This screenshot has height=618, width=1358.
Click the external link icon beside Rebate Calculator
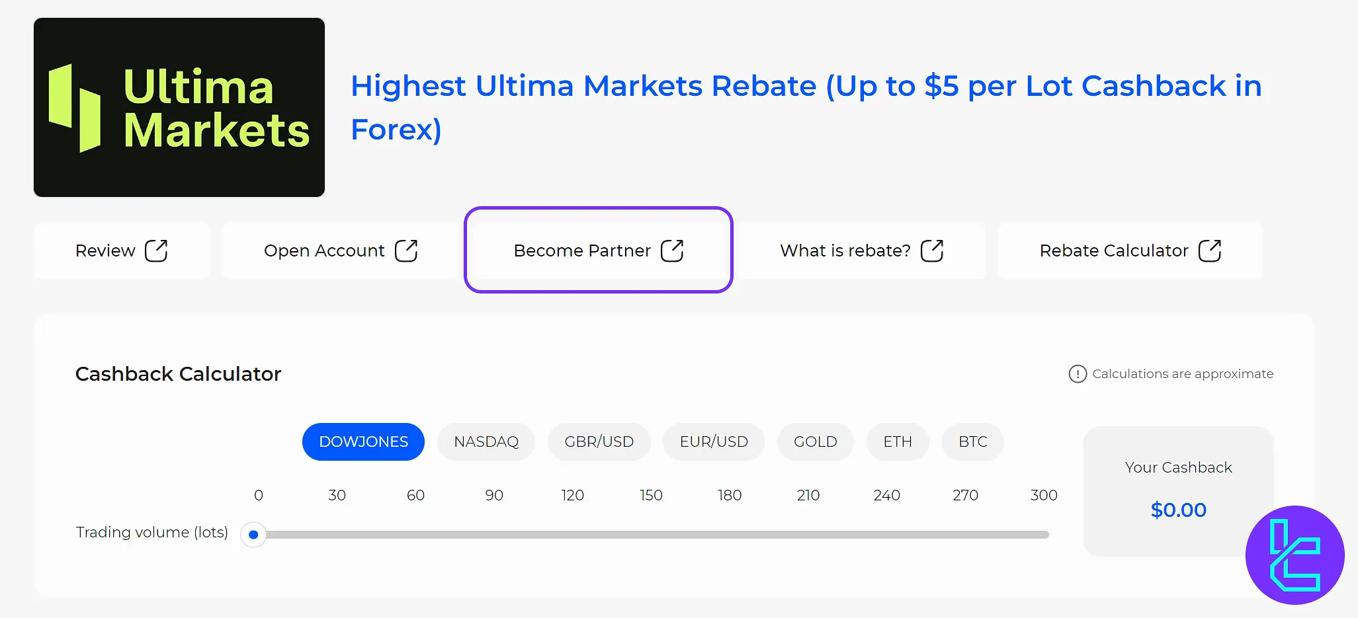(x=1210, y=251)
